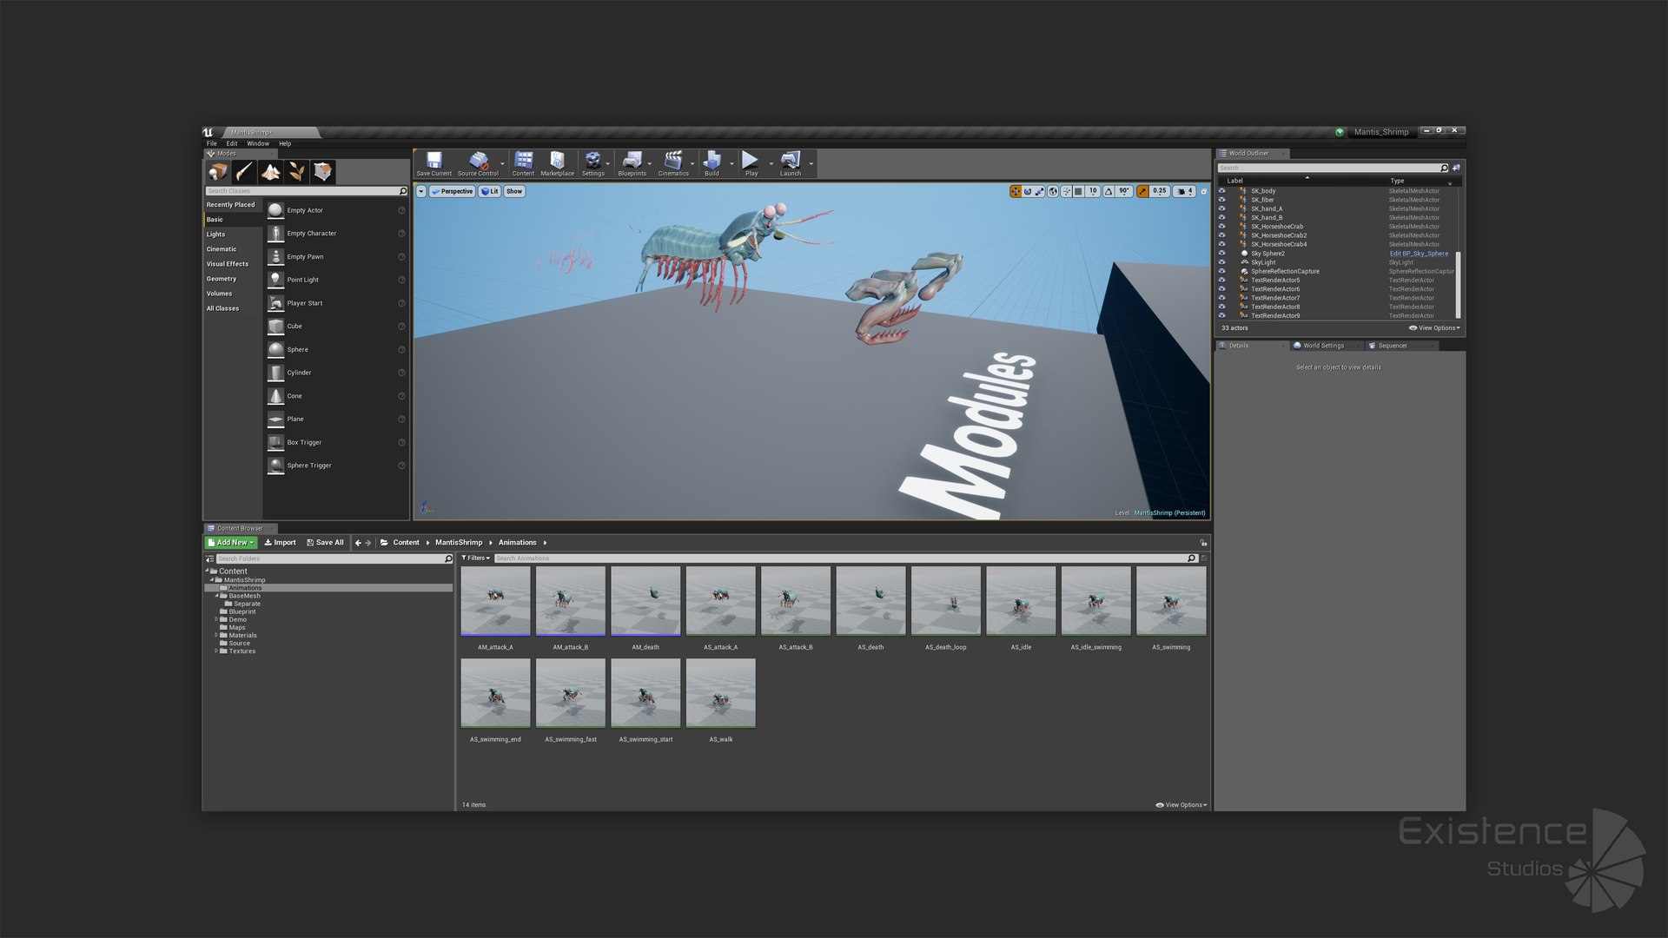The height and width of the screenshot is (938, 1668).
Task: Expand the Materials folder in tree
Action: (216, 635)
